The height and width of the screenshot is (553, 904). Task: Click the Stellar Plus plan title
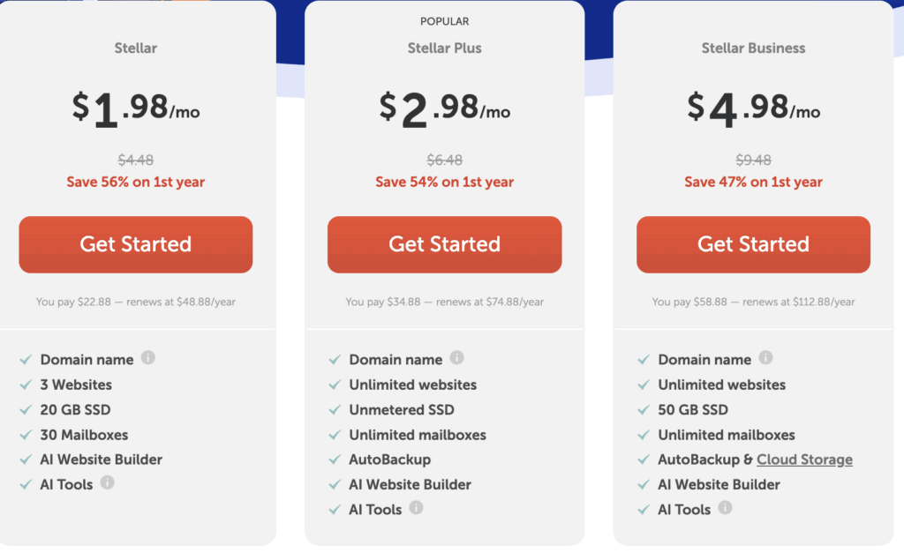coord(445,48)
